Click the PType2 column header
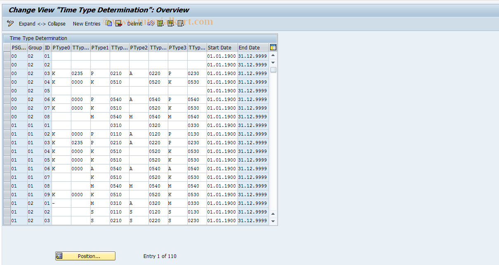 point(139,47)
